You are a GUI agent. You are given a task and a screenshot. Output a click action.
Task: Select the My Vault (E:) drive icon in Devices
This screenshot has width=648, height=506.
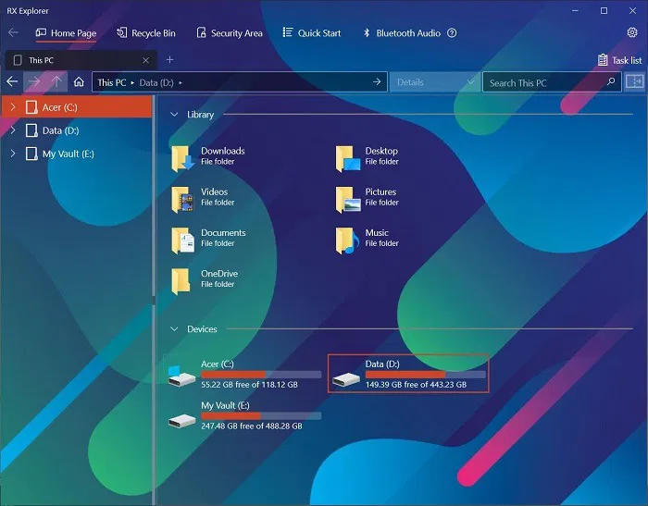[181, 421]
